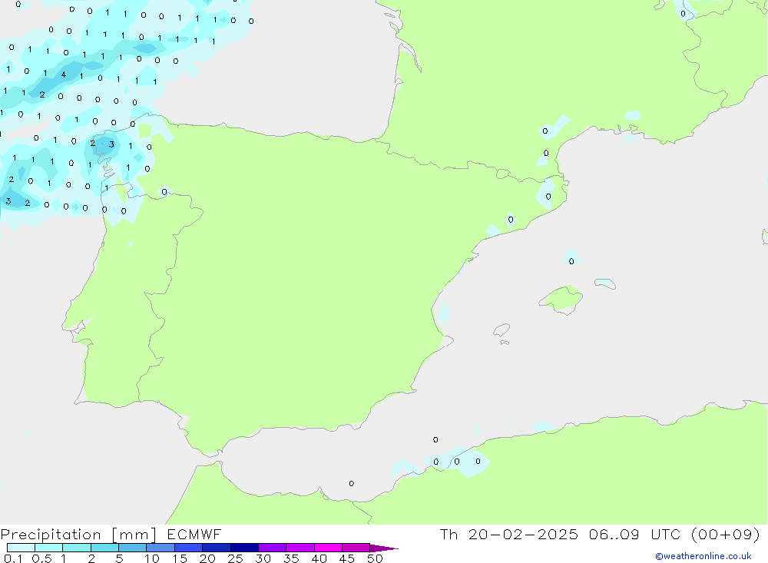Pick the dark navy 25–30 legend swatch
Screen dimensions: 768x563
coord(243,548)
